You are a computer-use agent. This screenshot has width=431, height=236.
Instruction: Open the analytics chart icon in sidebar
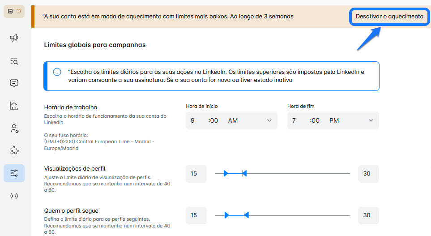[14, 106]
